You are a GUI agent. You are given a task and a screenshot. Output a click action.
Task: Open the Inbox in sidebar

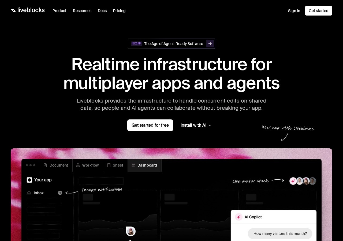click(x=44, y=193)
